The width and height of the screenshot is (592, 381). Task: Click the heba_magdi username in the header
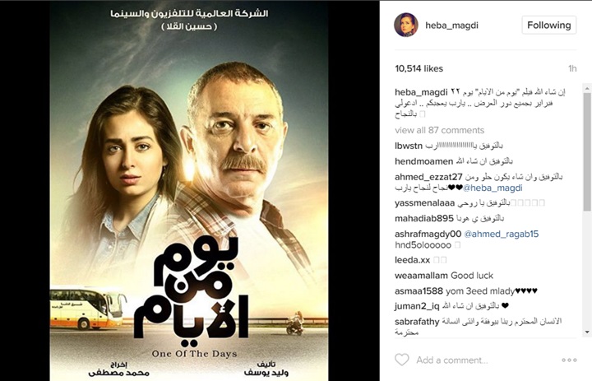coord(451,26)
